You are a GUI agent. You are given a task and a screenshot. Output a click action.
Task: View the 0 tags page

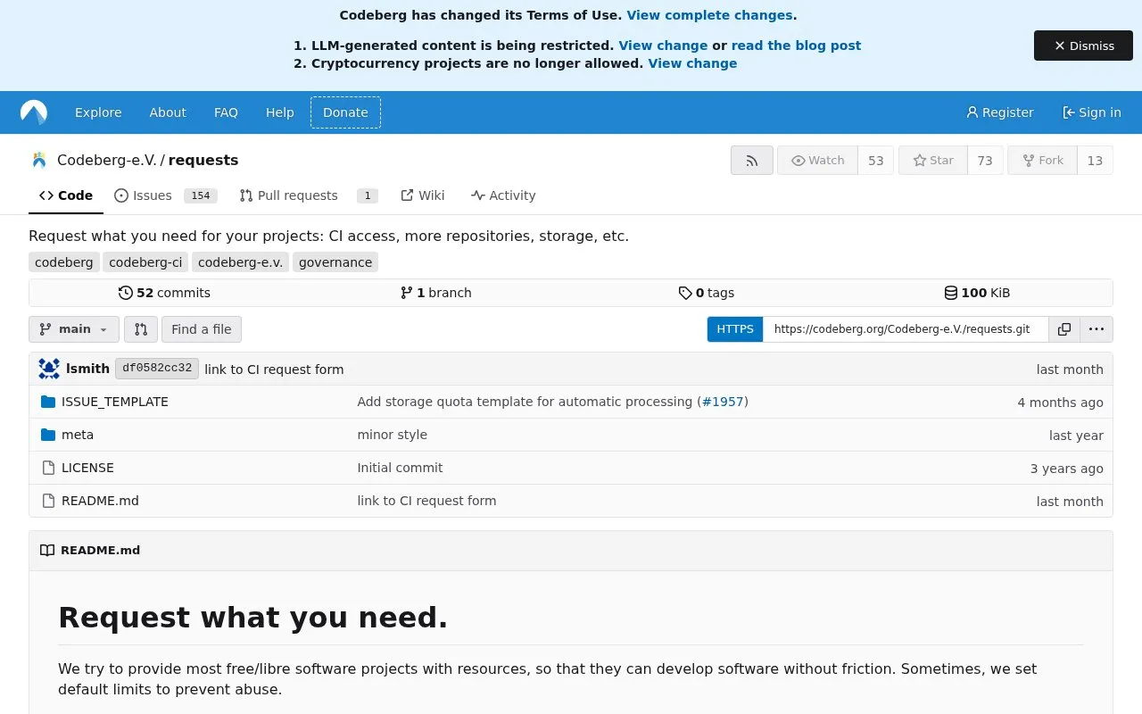click(x=707, y=293)
